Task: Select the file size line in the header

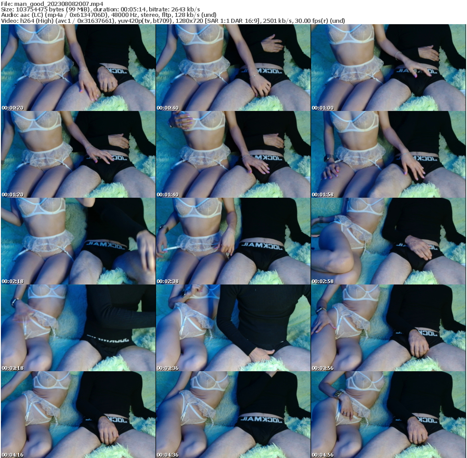Action: 46,9
